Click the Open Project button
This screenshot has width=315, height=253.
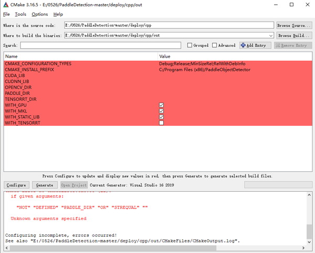coord(74,185)
